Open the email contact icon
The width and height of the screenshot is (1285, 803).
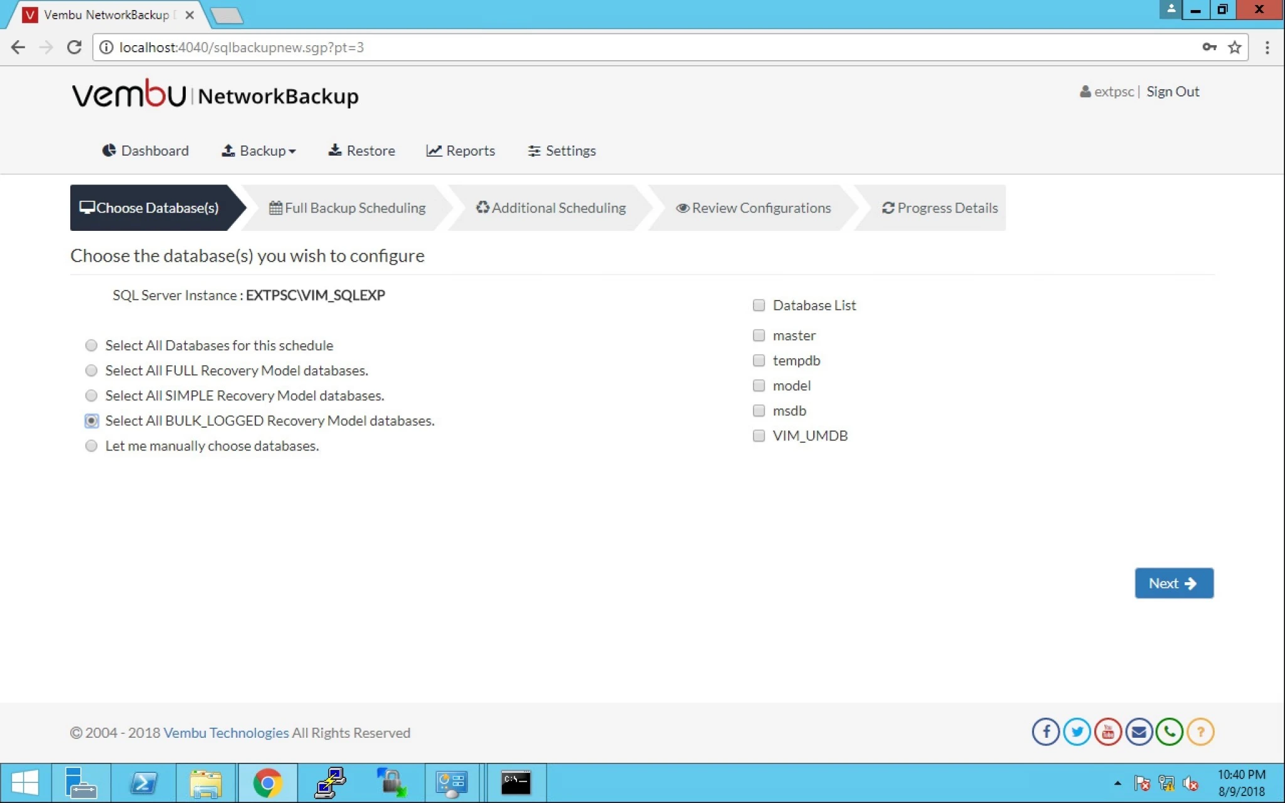1139,731
